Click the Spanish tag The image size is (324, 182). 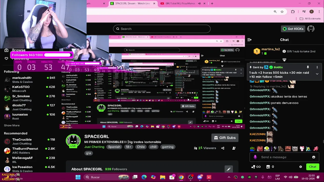(114, 147)
